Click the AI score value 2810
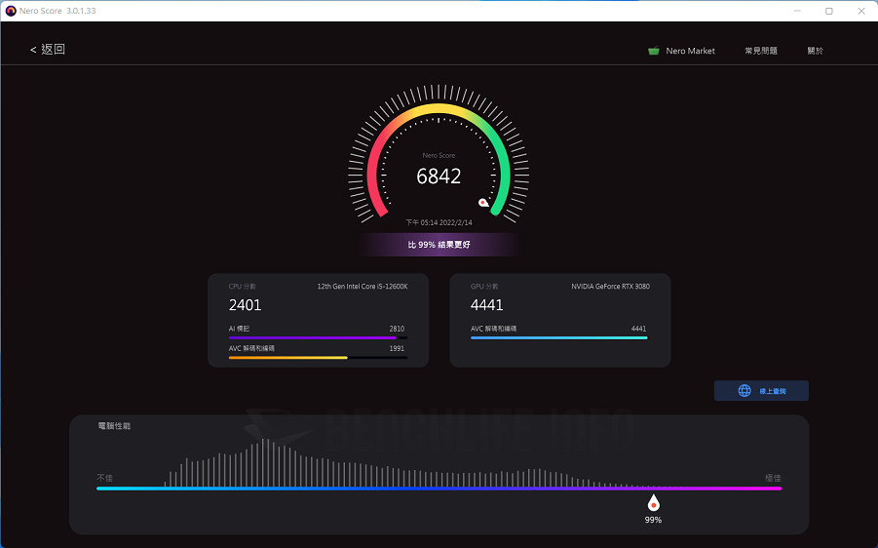Image resolution: width=878 pixels, height=548 pixels. coord(397,329)
